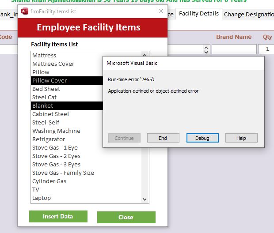Click list scrollbar down arrow
The width and height of the screenshot is (274, 233).
145,199
